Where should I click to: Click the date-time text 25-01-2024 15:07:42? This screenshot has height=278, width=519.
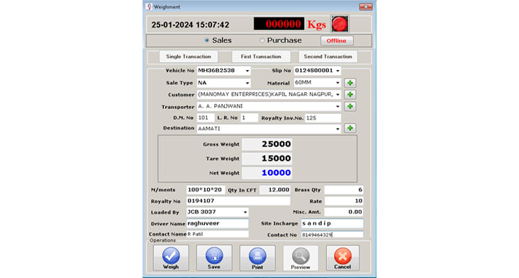(190, 25)
